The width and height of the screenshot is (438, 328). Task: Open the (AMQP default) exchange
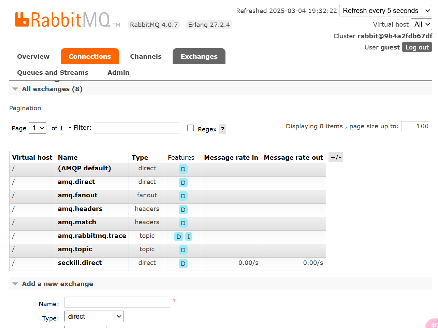pyautogui.click(x=84, y=168)
